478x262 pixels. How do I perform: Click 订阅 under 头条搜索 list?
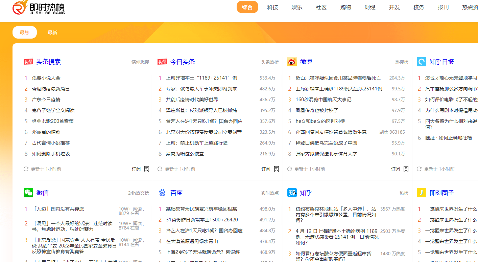(136, 169)
